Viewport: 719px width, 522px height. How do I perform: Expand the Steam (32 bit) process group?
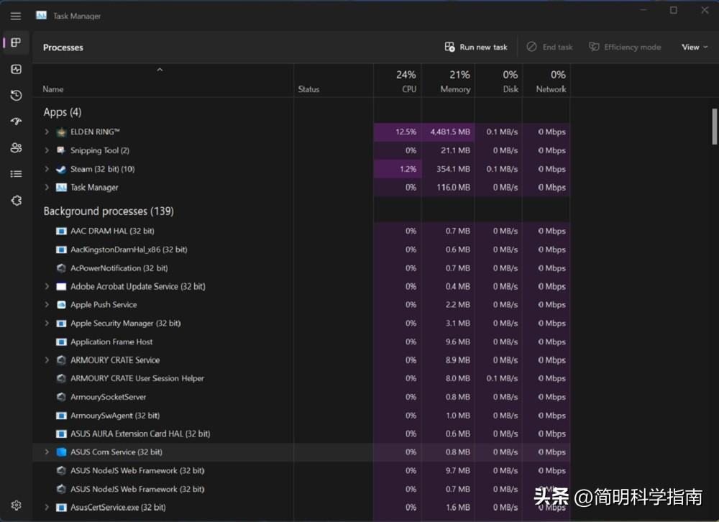pos(47,169)
